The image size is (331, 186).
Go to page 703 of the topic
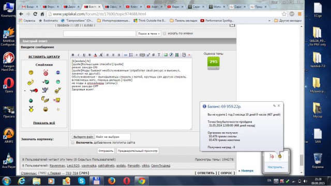[x=68, y=173]
